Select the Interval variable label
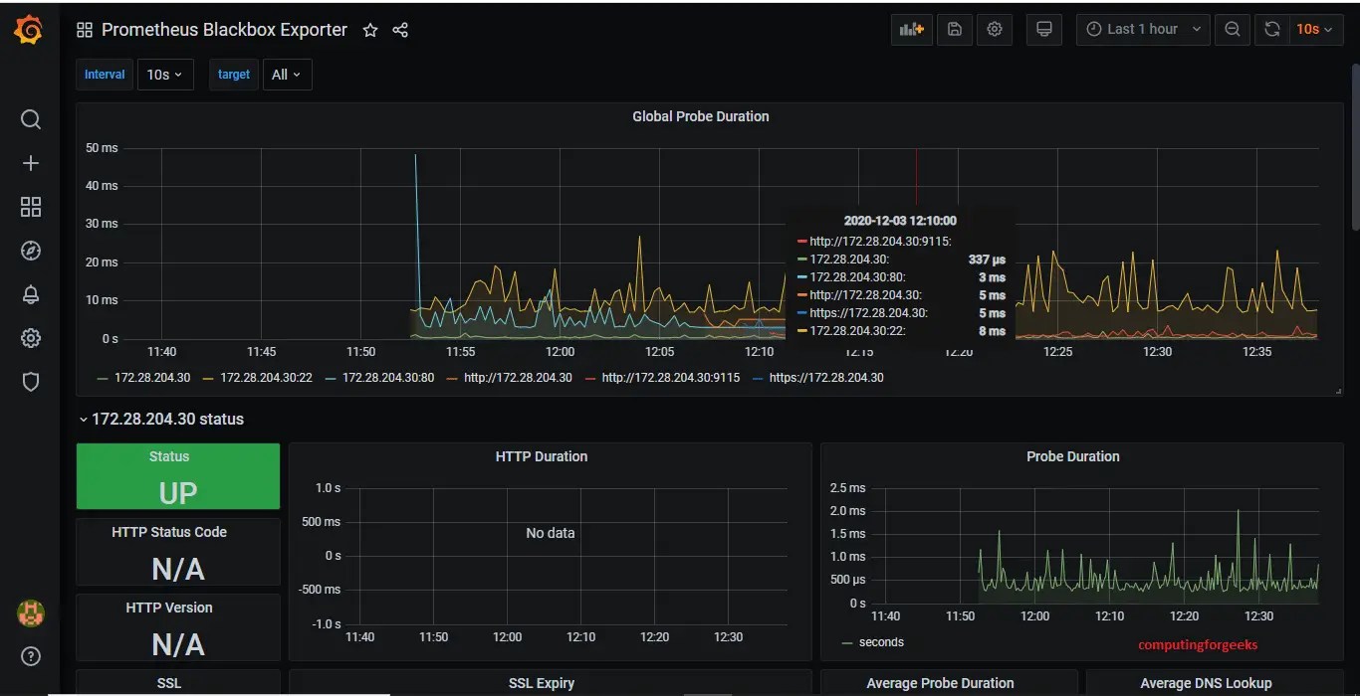This screenshot has height=696, width=1360. tap(104, 74)
